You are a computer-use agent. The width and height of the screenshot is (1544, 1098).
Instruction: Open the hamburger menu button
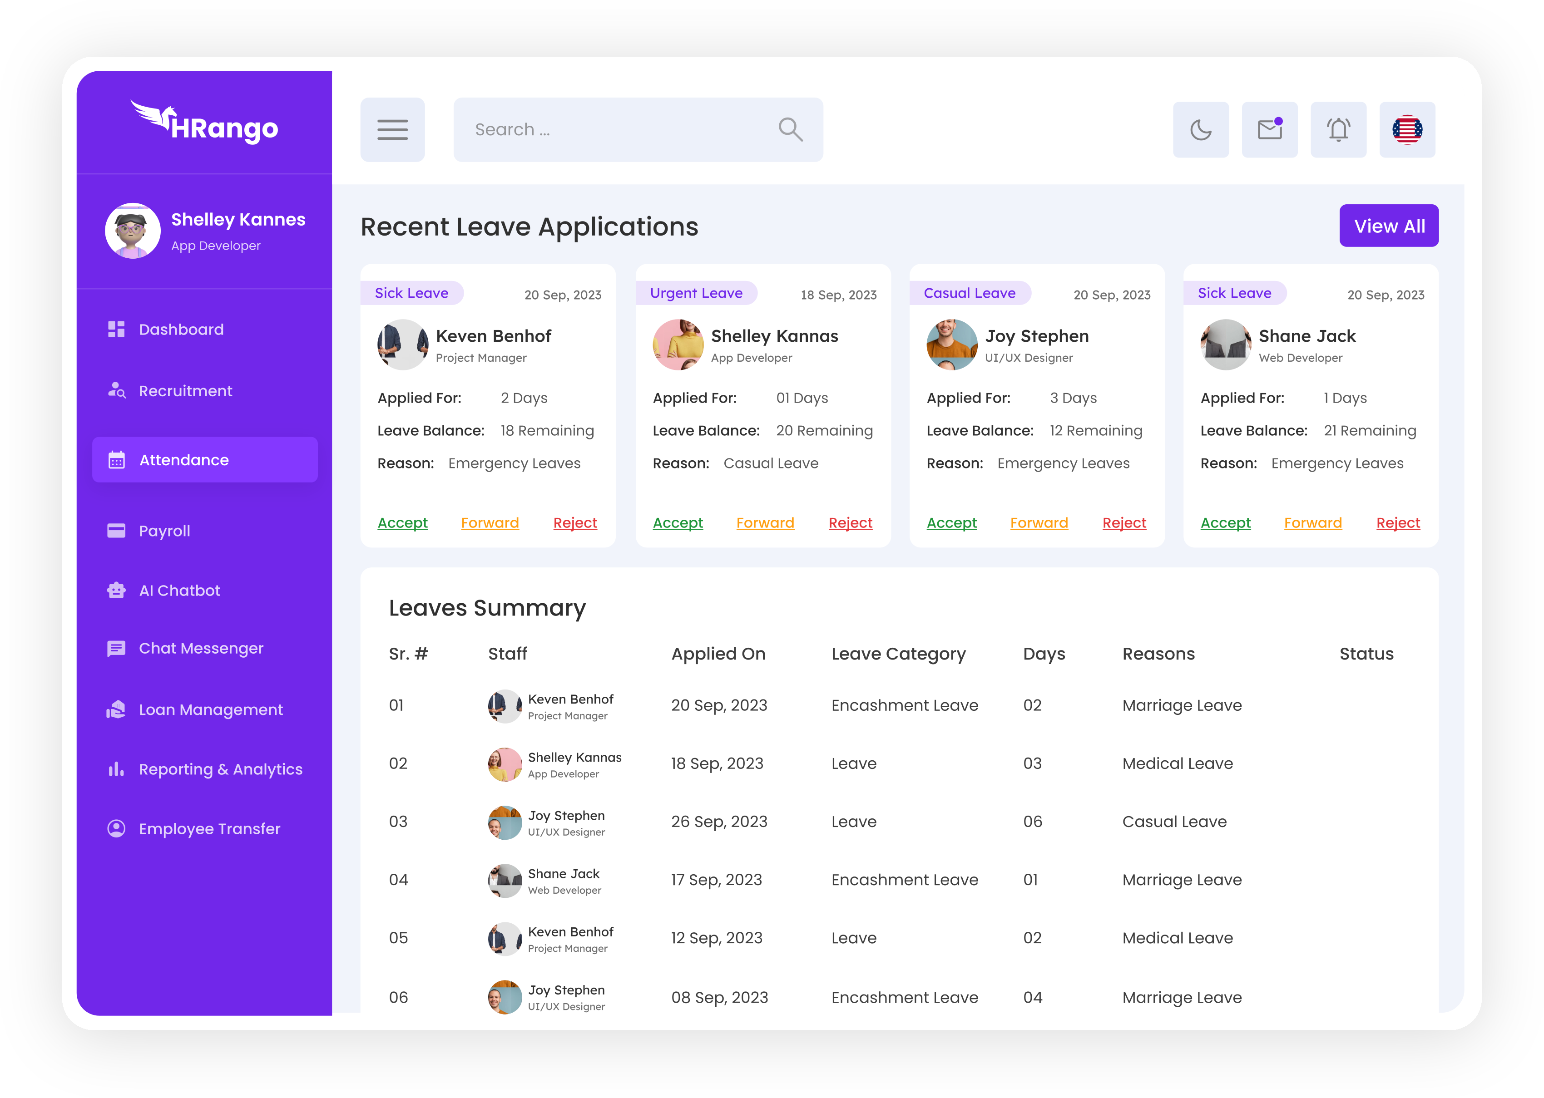[392, 129]
